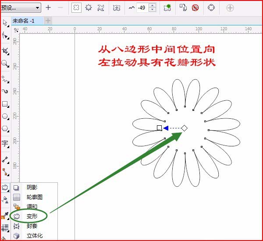The image size is (263, 241).
Task: Enable Zipper distortion mode
Action: coord(89,7)
